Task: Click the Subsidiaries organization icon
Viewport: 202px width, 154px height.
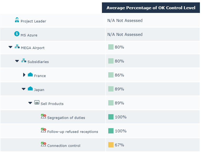Action: point(24,61)
